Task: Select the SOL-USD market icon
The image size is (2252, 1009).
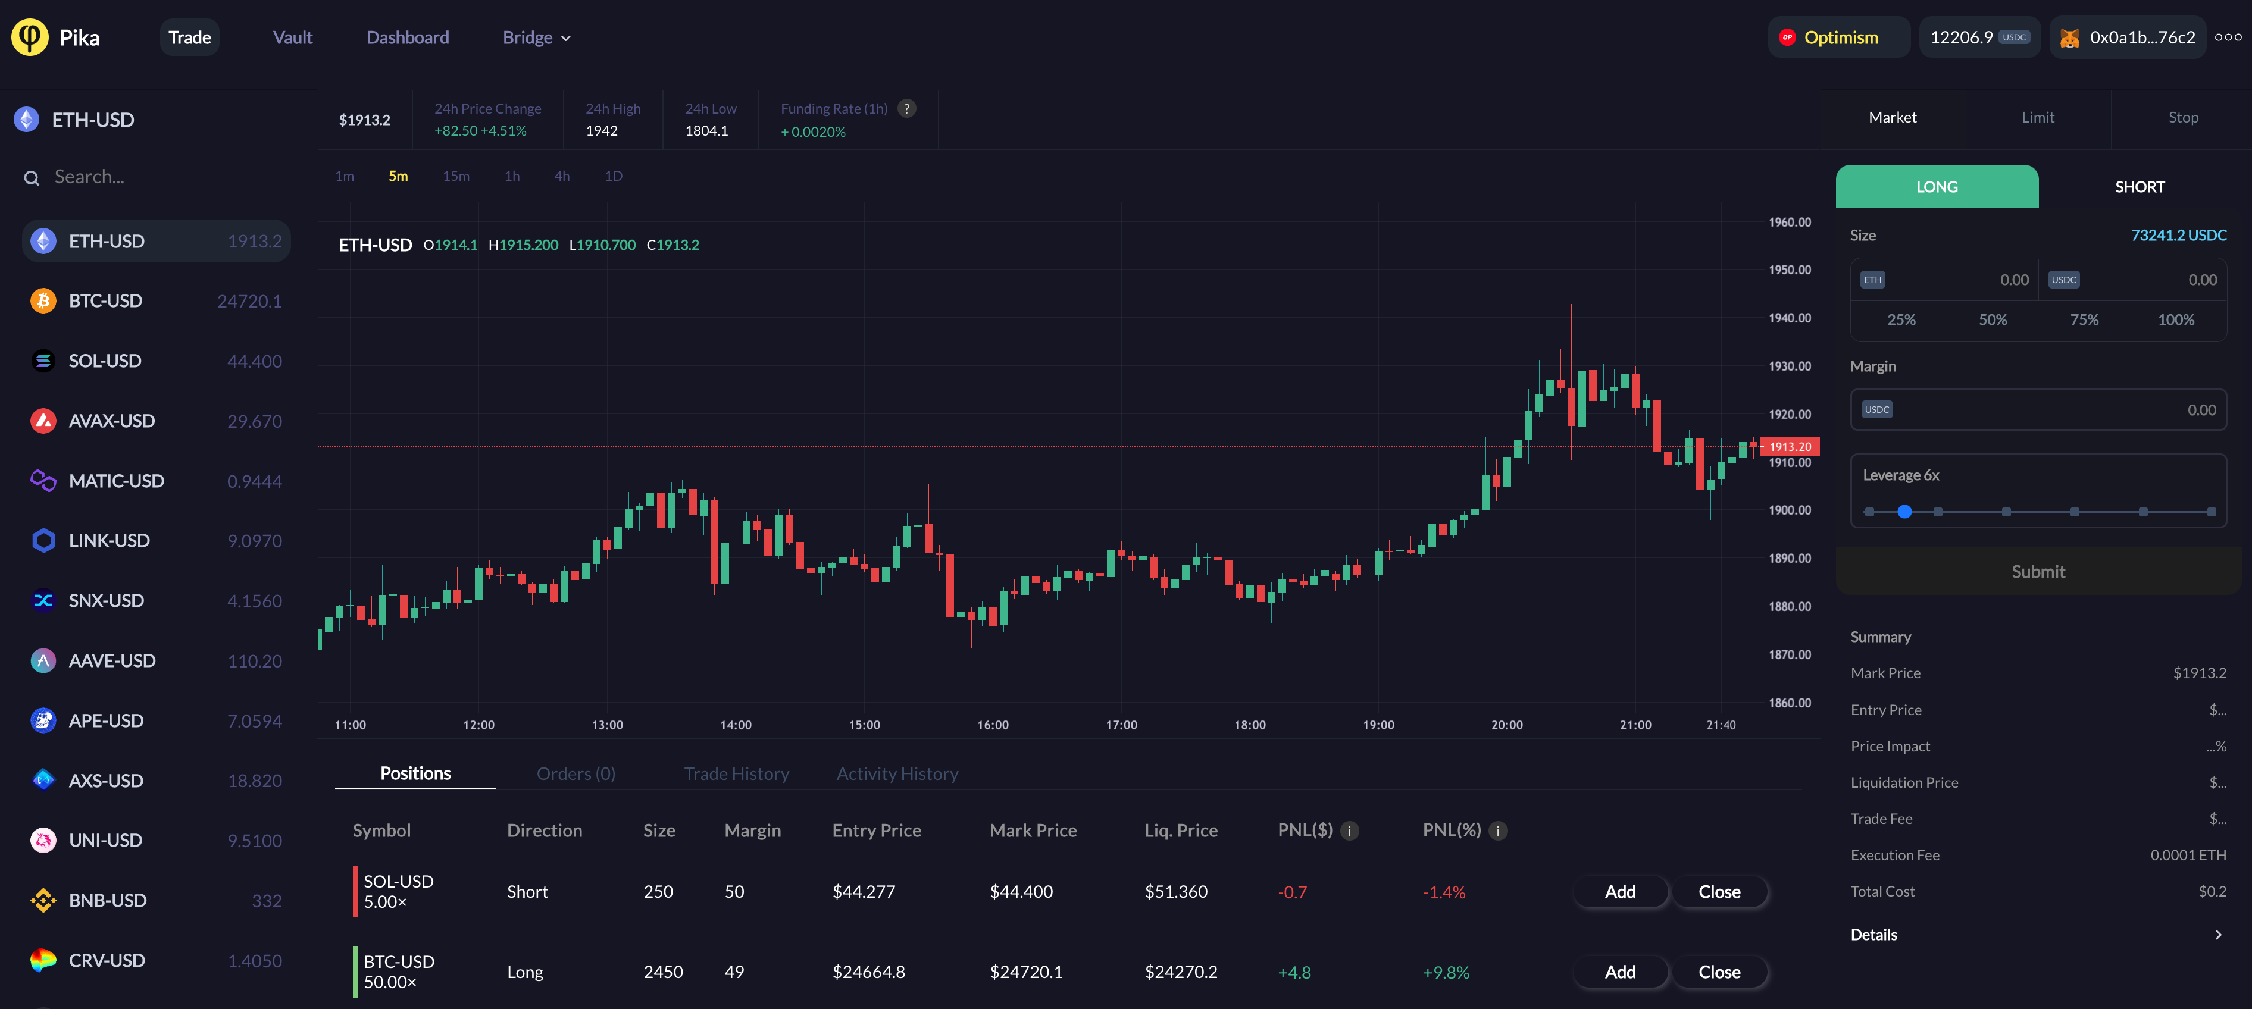Action: click(x=43, y=361)
